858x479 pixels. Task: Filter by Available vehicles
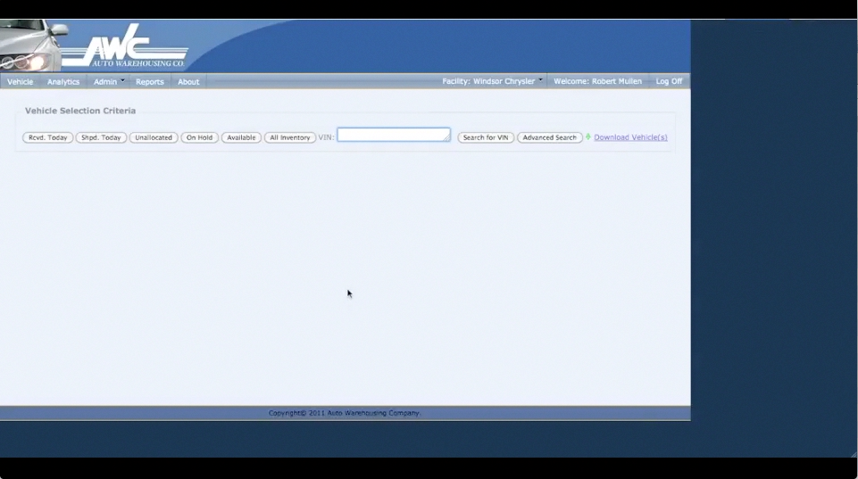pyautogui.click(x=241, y=138)
